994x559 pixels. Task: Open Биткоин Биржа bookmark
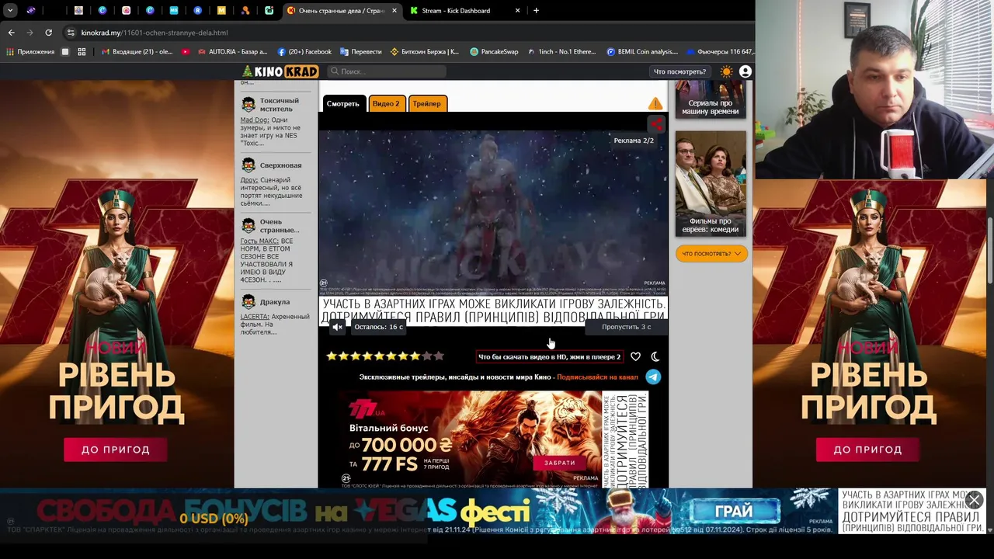[x=425, y=52]
